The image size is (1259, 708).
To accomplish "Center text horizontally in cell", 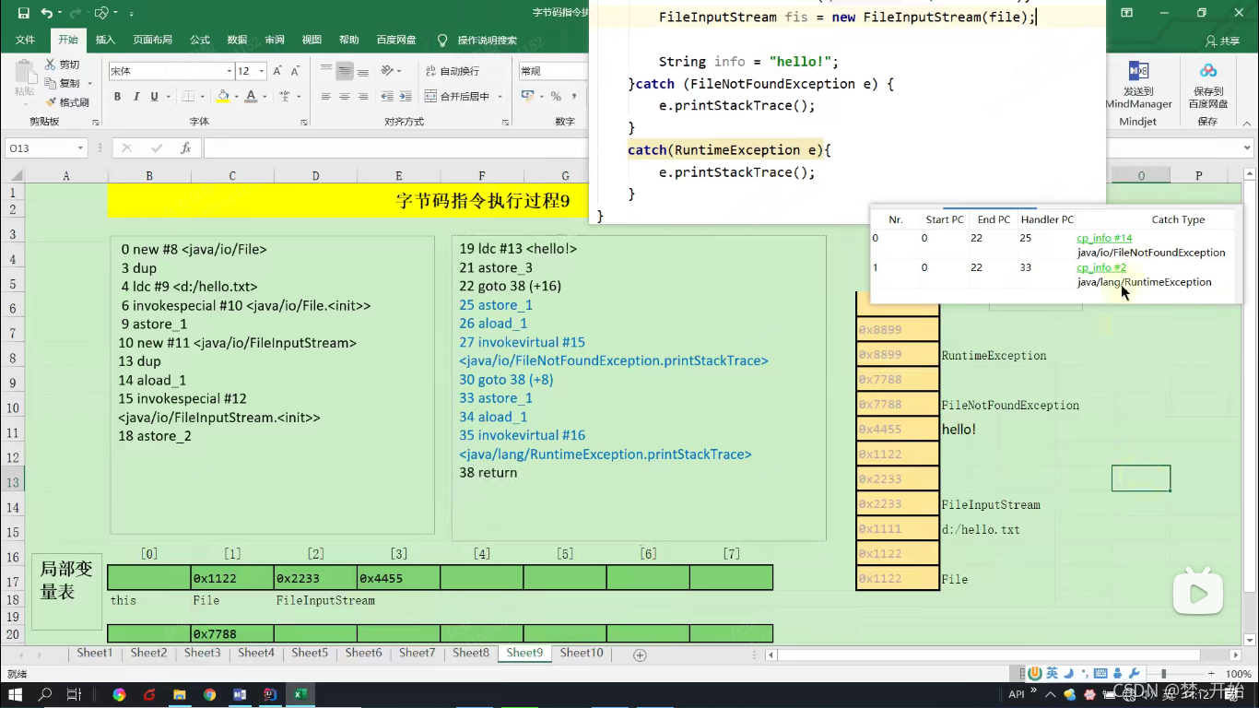I will [345, 97].
